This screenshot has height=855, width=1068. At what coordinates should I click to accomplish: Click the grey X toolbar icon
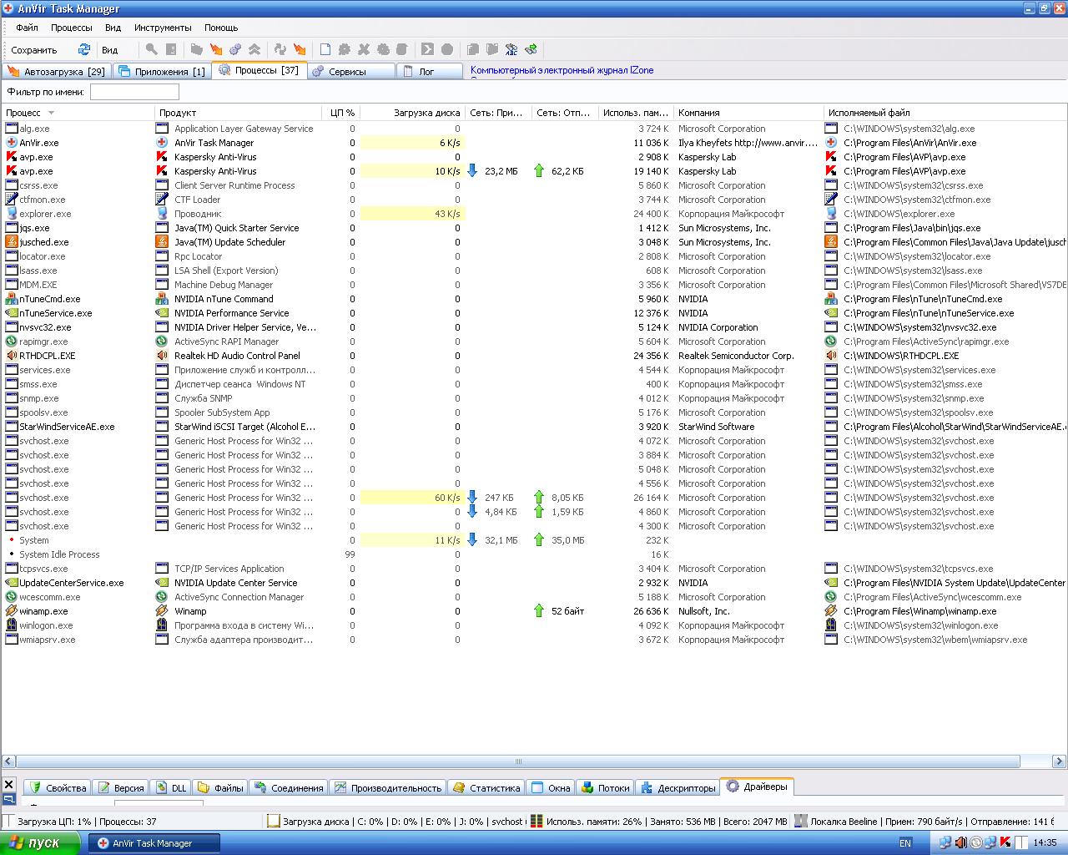click(x=364, y=49)
